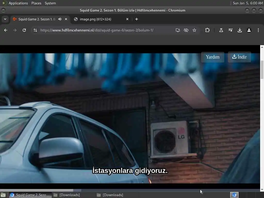Image resolution: width=264 pixels, height=198 pixels.
Task: Expand the tab search dropdown
Action: pyautogui.click(x=5, y=19)
